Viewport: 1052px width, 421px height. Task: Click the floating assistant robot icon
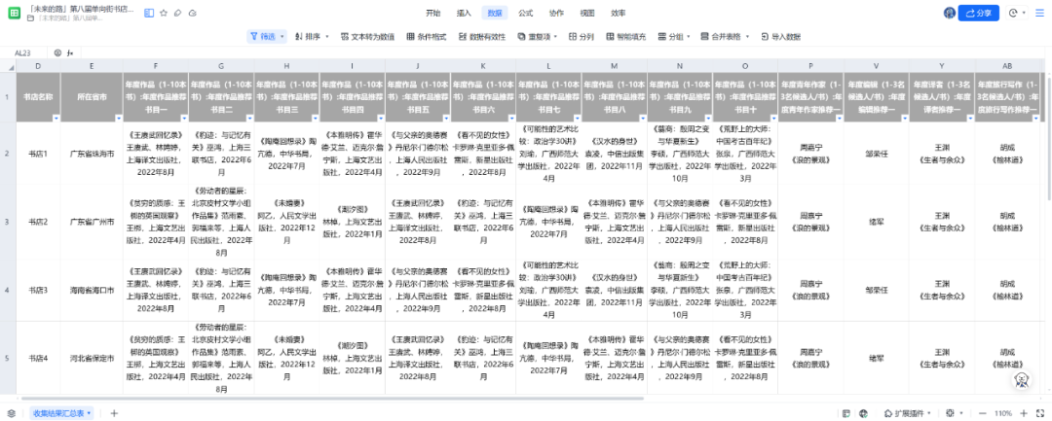coord(1021,379)
